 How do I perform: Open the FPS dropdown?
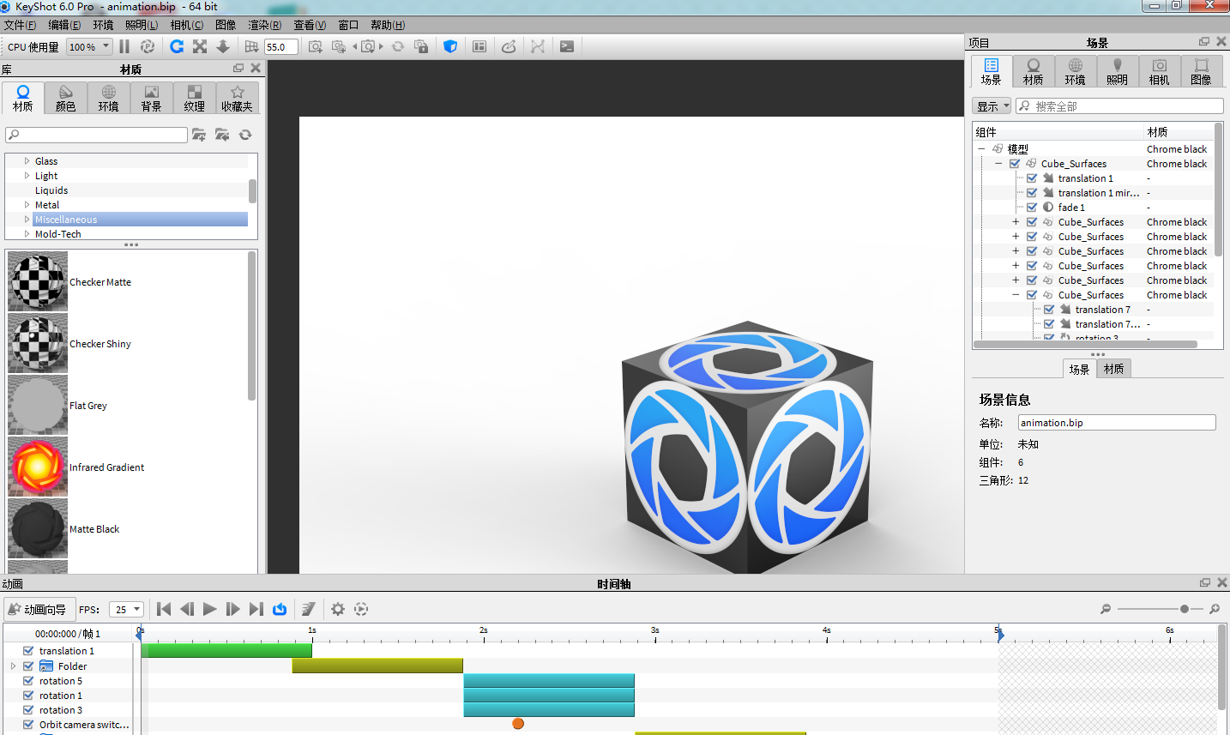(x=126, y=610)
